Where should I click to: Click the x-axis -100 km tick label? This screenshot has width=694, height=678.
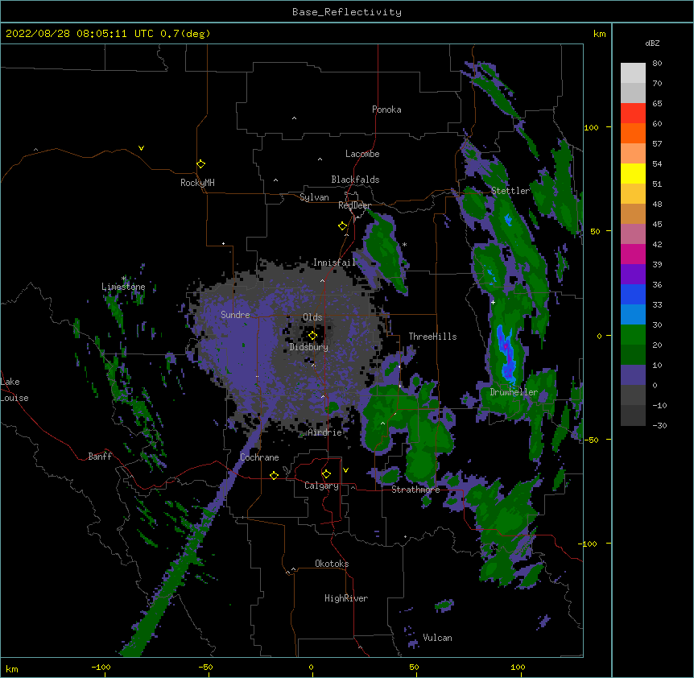click(x=101, y=667)
